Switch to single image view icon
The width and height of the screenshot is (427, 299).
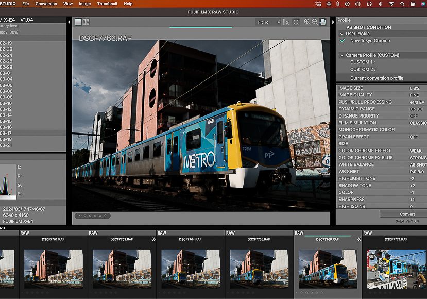click(x=78, y=22)
